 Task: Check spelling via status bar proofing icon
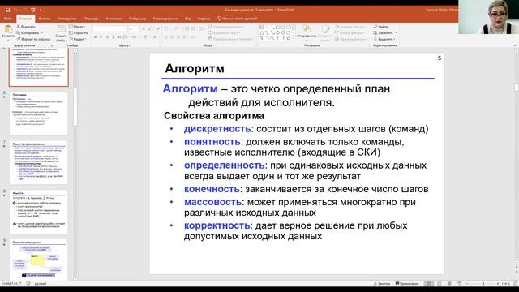tap(28, 284)
